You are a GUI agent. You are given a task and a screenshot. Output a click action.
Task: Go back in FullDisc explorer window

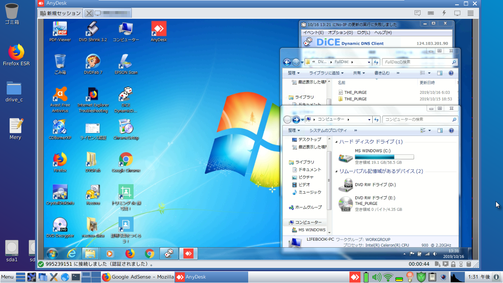(287, 62)
